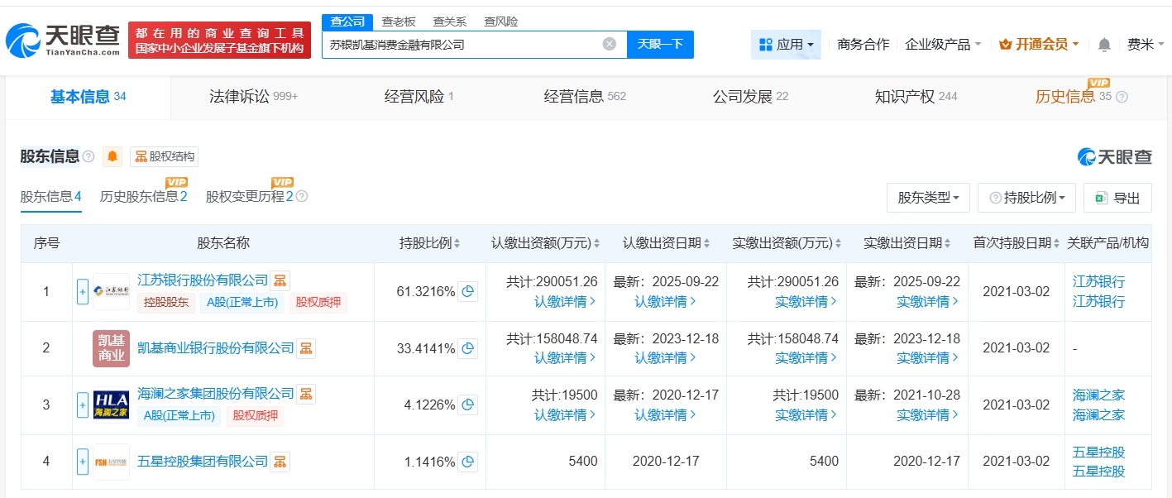1172x498 pixels.
Task: Click the 天眼一下 search button
Action: pos(660,45)
